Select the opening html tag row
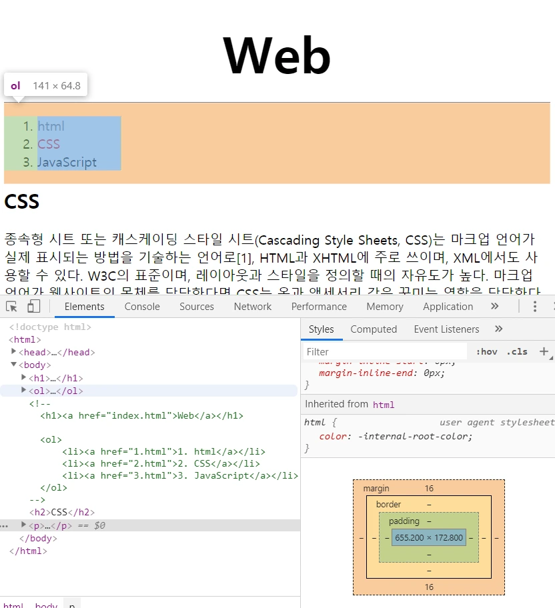The width and height of the screenshot is (555, 608). click(x=25, y=340)
